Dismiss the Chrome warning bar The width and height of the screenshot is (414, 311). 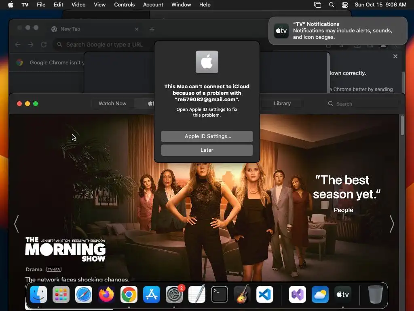point(395,56)
